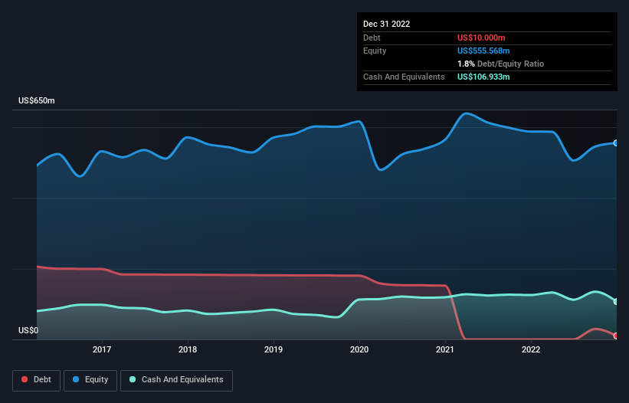Click the US$555.568m equity value
The image size is (629, 403).
coord(483,51)
